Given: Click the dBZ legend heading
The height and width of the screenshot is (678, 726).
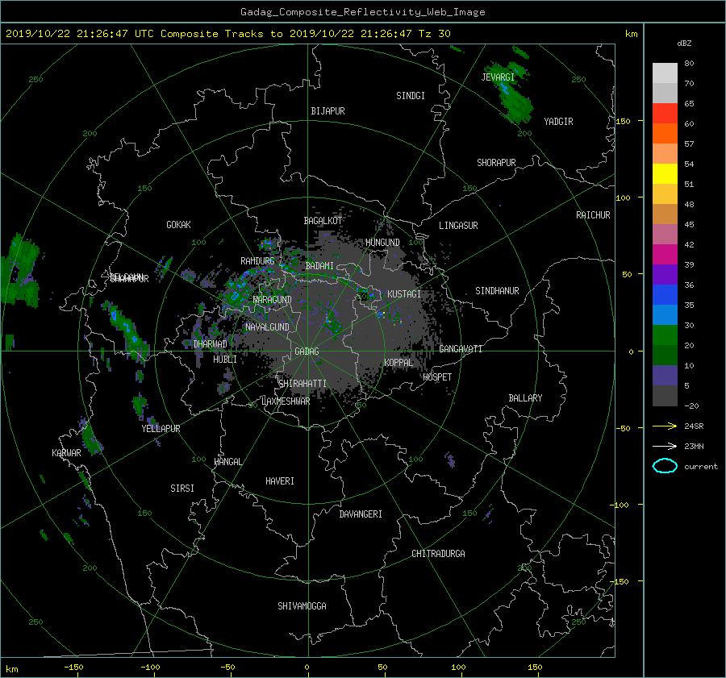Looking at the screenshot, I should tap(684, 44).
